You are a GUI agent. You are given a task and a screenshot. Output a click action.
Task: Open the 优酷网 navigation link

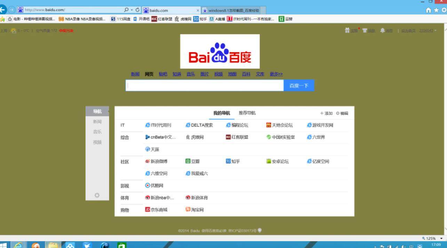pyautogui.click(x=154, y=186)
